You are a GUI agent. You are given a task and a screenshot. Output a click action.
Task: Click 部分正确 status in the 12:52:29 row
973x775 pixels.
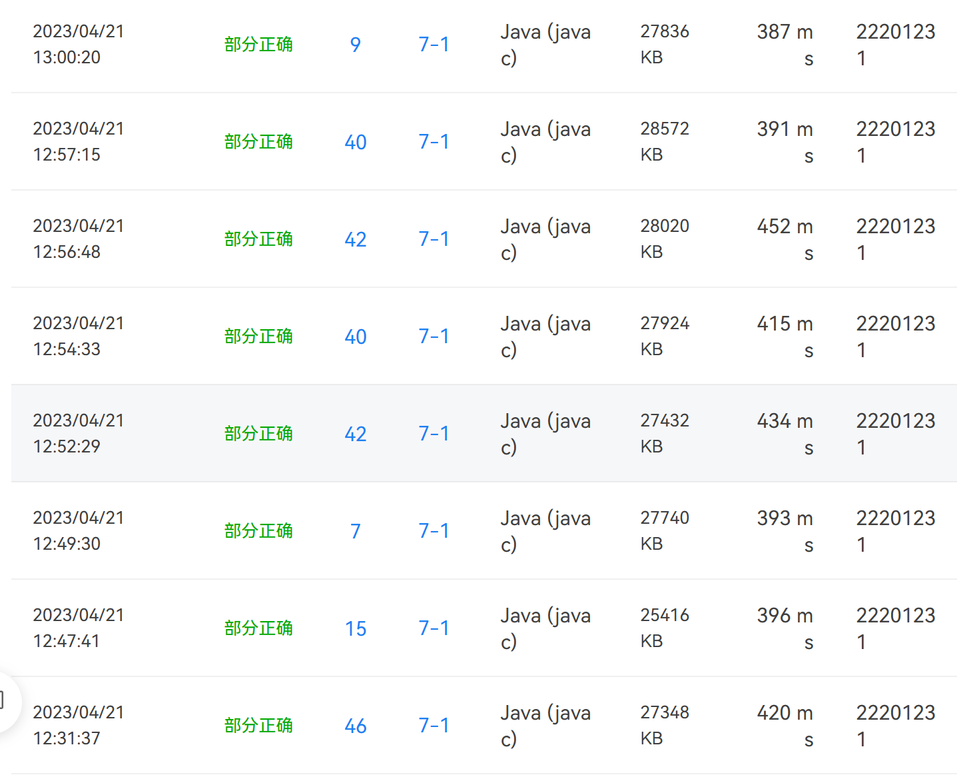pos(258,434)
